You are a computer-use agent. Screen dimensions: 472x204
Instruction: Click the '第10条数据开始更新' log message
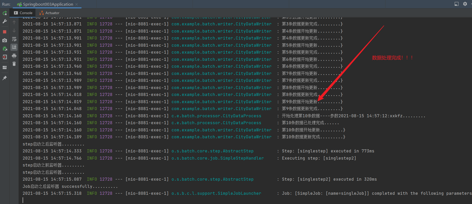(314, 130)
